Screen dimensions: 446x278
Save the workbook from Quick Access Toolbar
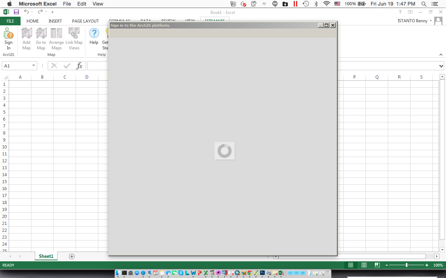point(16,12)
